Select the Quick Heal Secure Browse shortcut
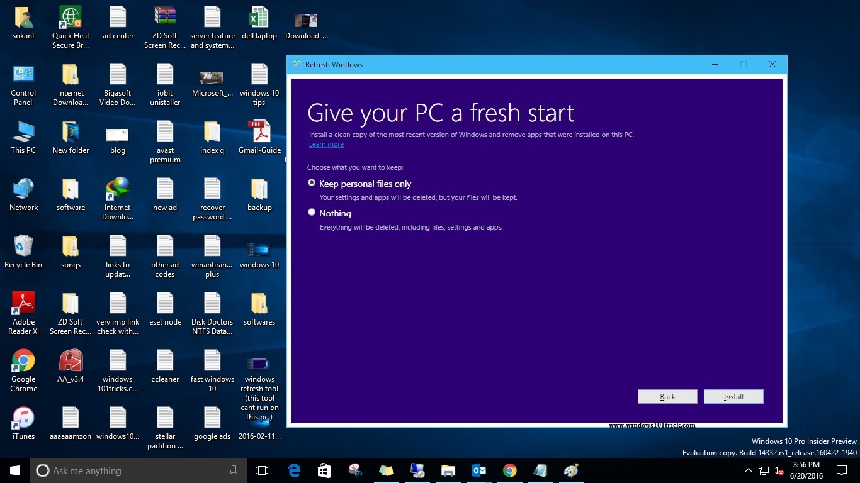 pyautogui.click(x=71, y=27)
